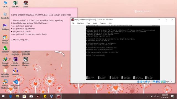Switch to VirtualBox cube icon on taskbar
177x99 pixels.
[52, 96]
